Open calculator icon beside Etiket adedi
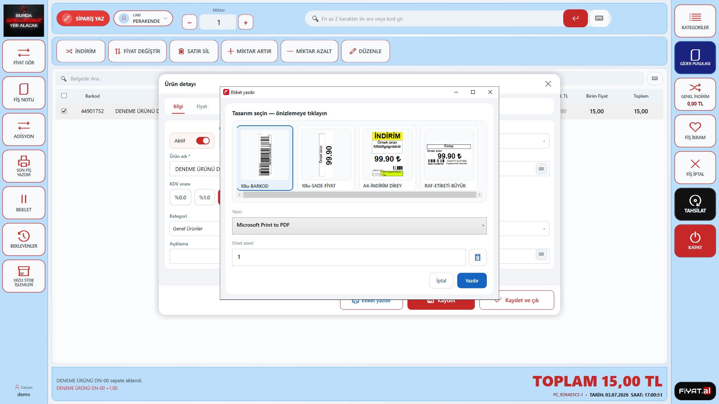This screenshot has width=719, height=404. pos(477,257)
